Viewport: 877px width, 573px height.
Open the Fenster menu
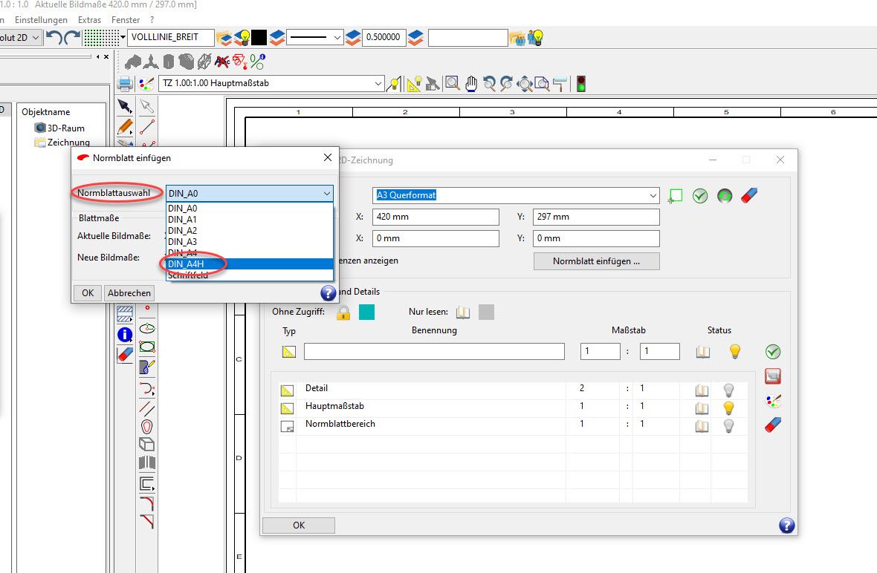[x=126, y=20]
